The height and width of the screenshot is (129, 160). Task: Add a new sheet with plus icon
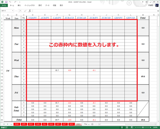point(92,124)
